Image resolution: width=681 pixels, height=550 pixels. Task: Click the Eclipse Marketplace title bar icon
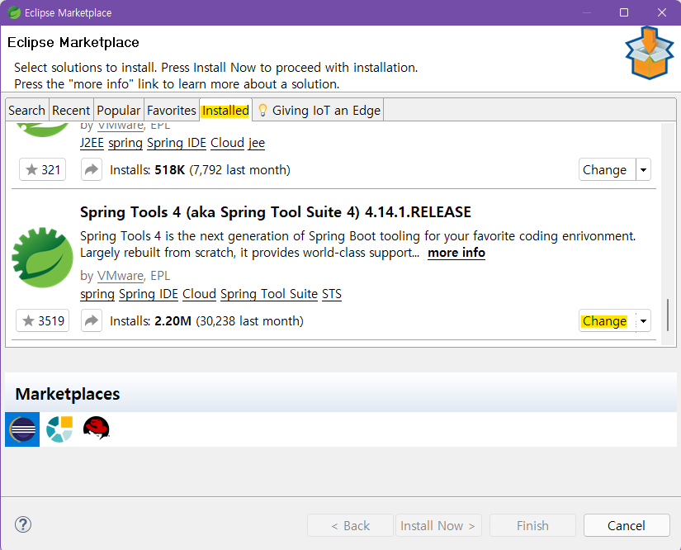tap(14, 12)
